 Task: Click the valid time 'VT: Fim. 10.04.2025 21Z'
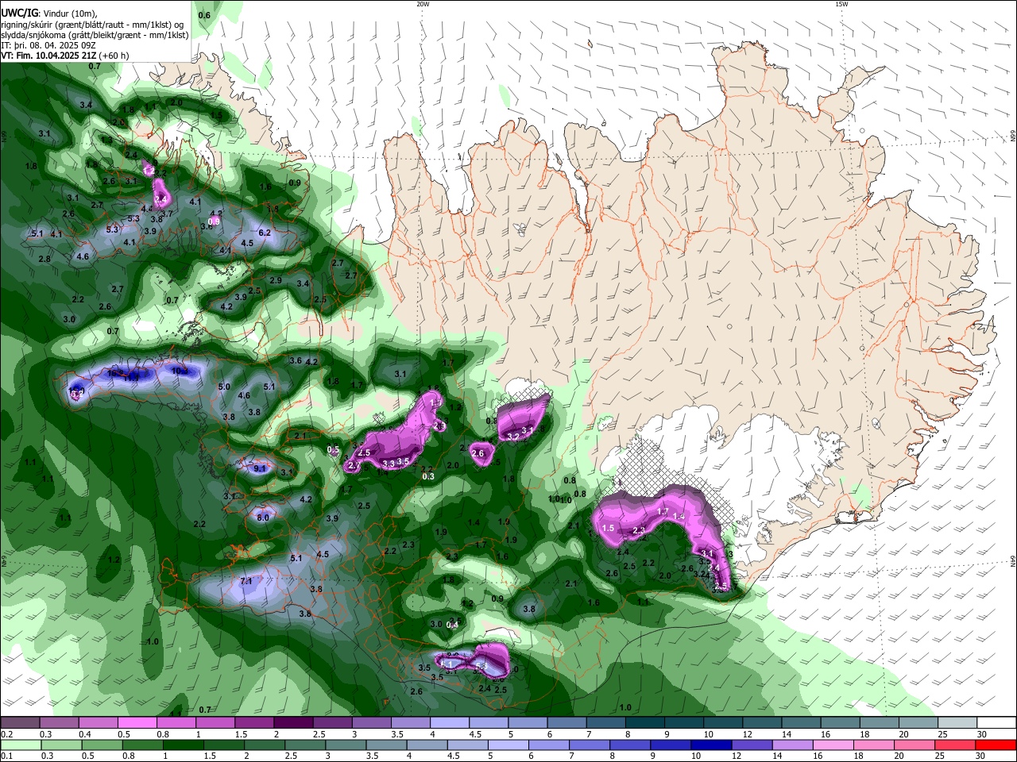49,56
